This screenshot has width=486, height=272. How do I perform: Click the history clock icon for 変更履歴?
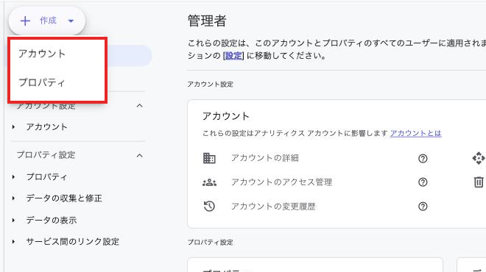coord(209,206)
